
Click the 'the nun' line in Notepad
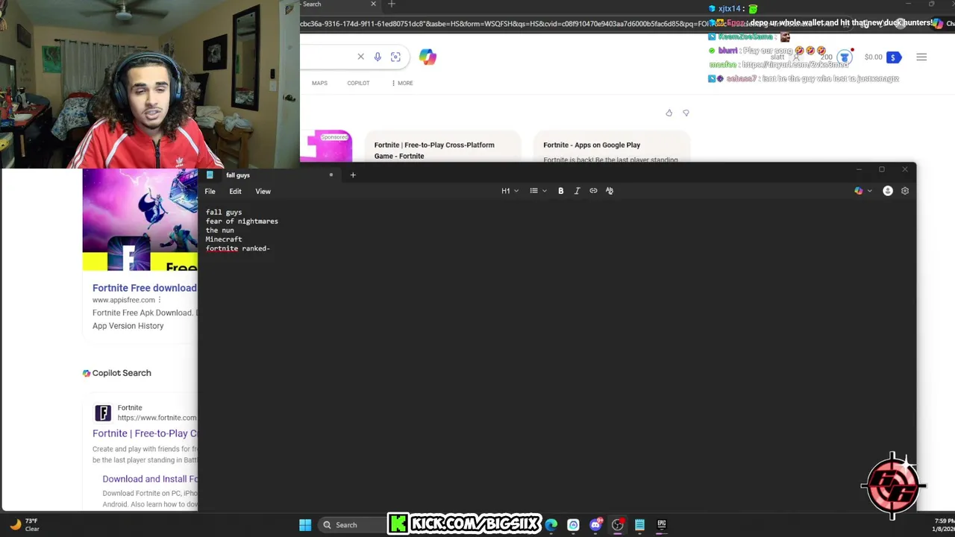pos(220,230)
